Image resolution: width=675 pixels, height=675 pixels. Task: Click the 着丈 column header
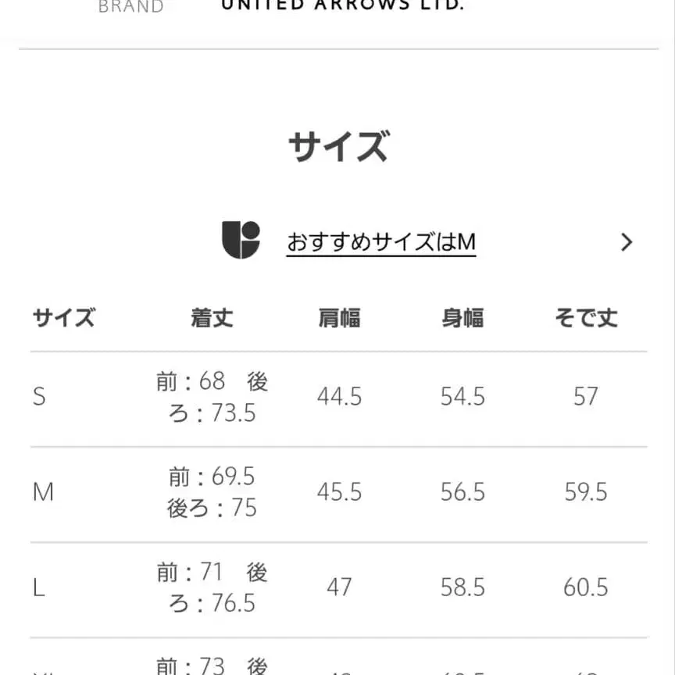tap(211, 317)
